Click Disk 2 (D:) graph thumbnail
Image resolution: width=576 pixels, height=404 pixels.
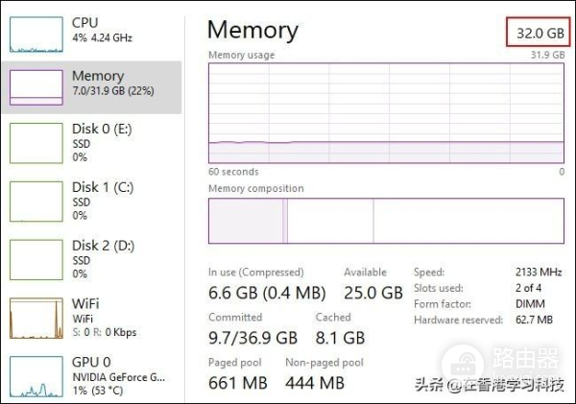36,260
